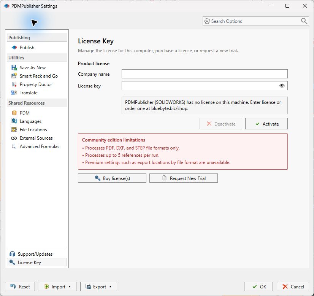The width and height of the screenshot is (314, 296).
Task: Expand the Import dropdown arrow
Action: (x=70, y=286)
